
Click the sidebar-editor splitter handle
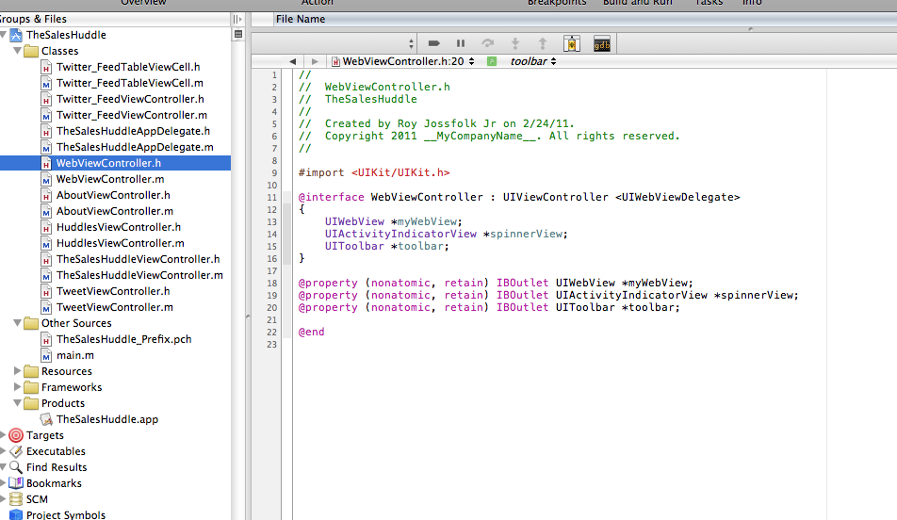tap(248, 317)
